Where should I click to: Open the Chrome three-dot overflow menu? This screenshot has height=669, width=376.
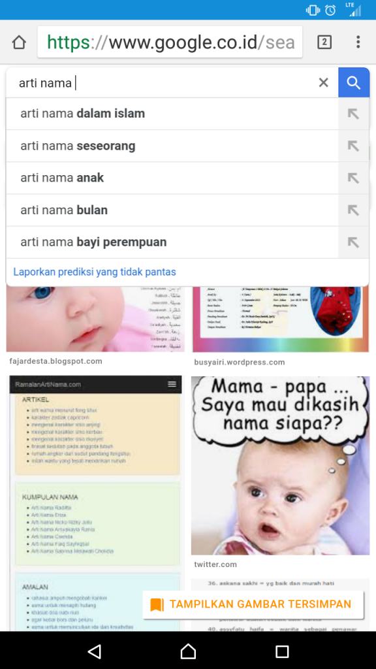(x=358, y=42)
